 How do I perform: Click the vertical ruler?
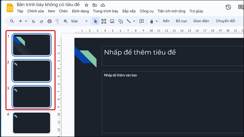click(x=59, y=87)
